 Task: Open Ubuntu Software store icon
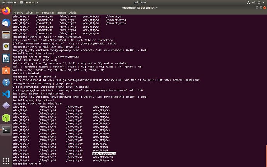click(x=6, y=71)
